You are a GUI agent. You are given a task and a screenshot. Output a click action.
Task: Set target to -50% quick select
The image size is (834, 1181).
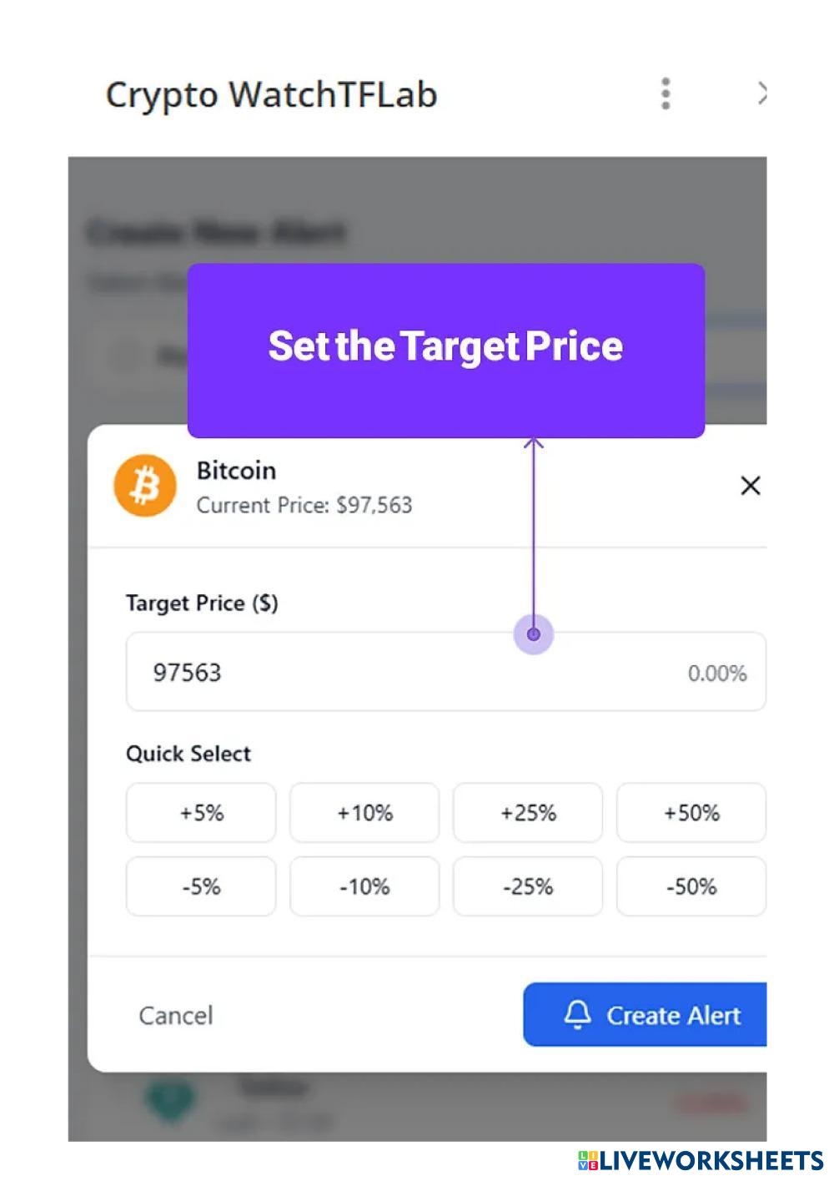pyautogui.click(x=691, y=886)
